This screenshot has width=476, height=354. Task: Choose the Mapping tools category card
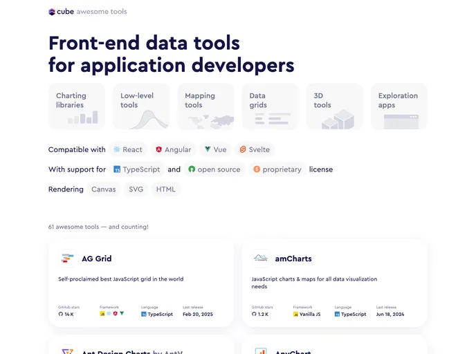coord(205,106)
